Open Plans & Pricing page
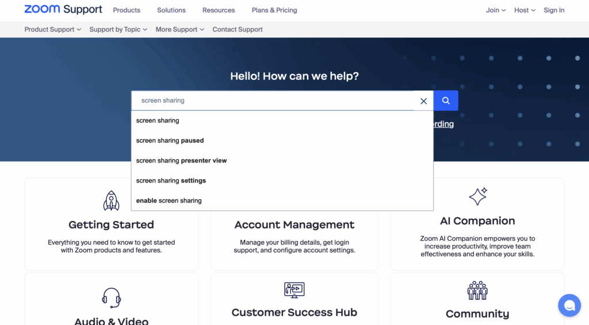Image resolution: width=589 pixels, height=325 pixels. (274, 10)
